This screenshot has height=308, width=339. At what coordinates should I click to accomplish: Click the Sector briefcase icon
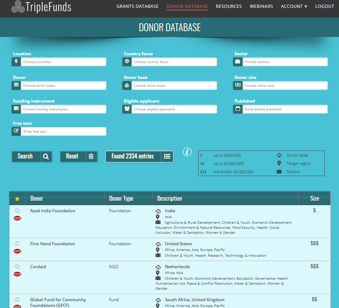click(x=238, y=62)
